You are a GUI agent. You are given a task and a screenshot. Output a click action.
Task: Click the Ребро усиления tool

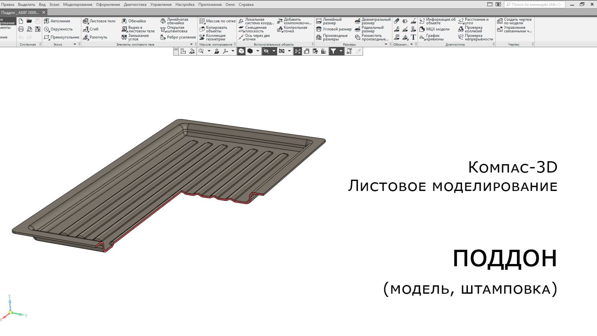tap(179, 37)
